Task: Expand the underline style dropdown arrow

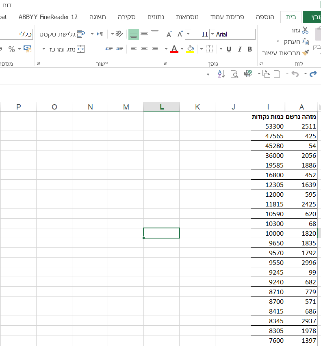Action: tap(221, 49)
